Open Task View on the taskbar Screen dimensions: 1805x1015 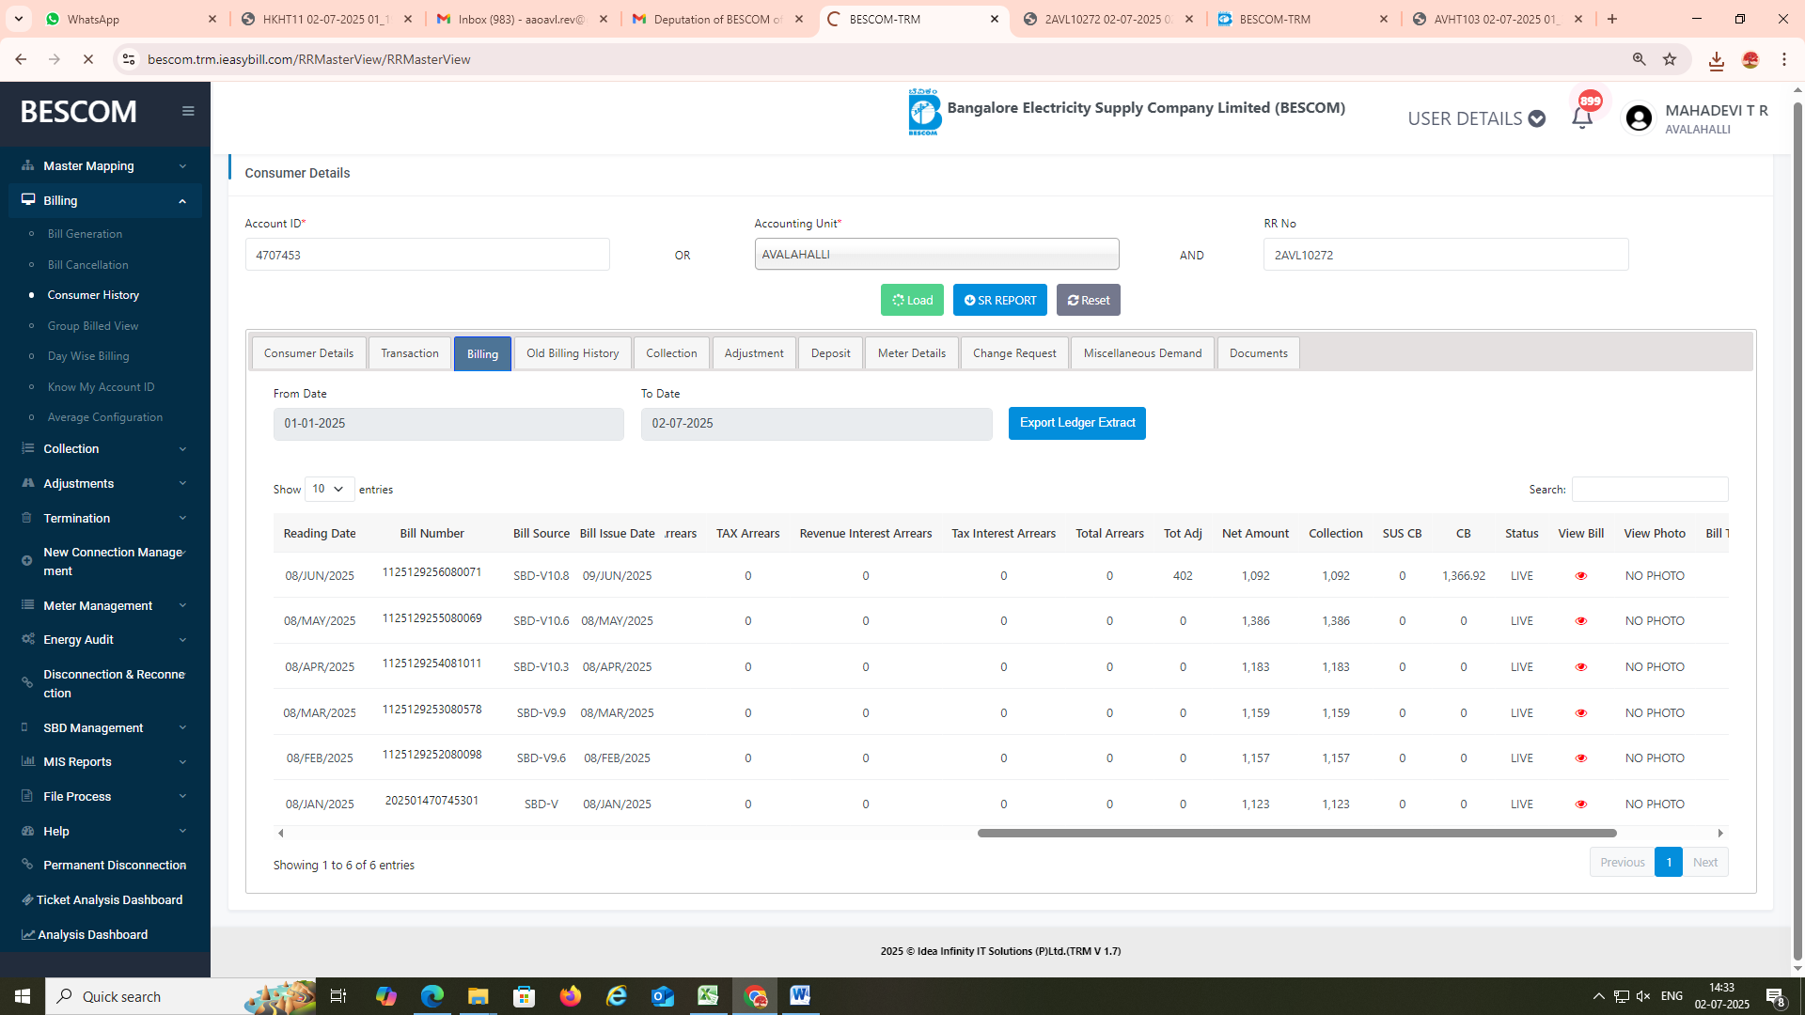(x=338, y=996)
